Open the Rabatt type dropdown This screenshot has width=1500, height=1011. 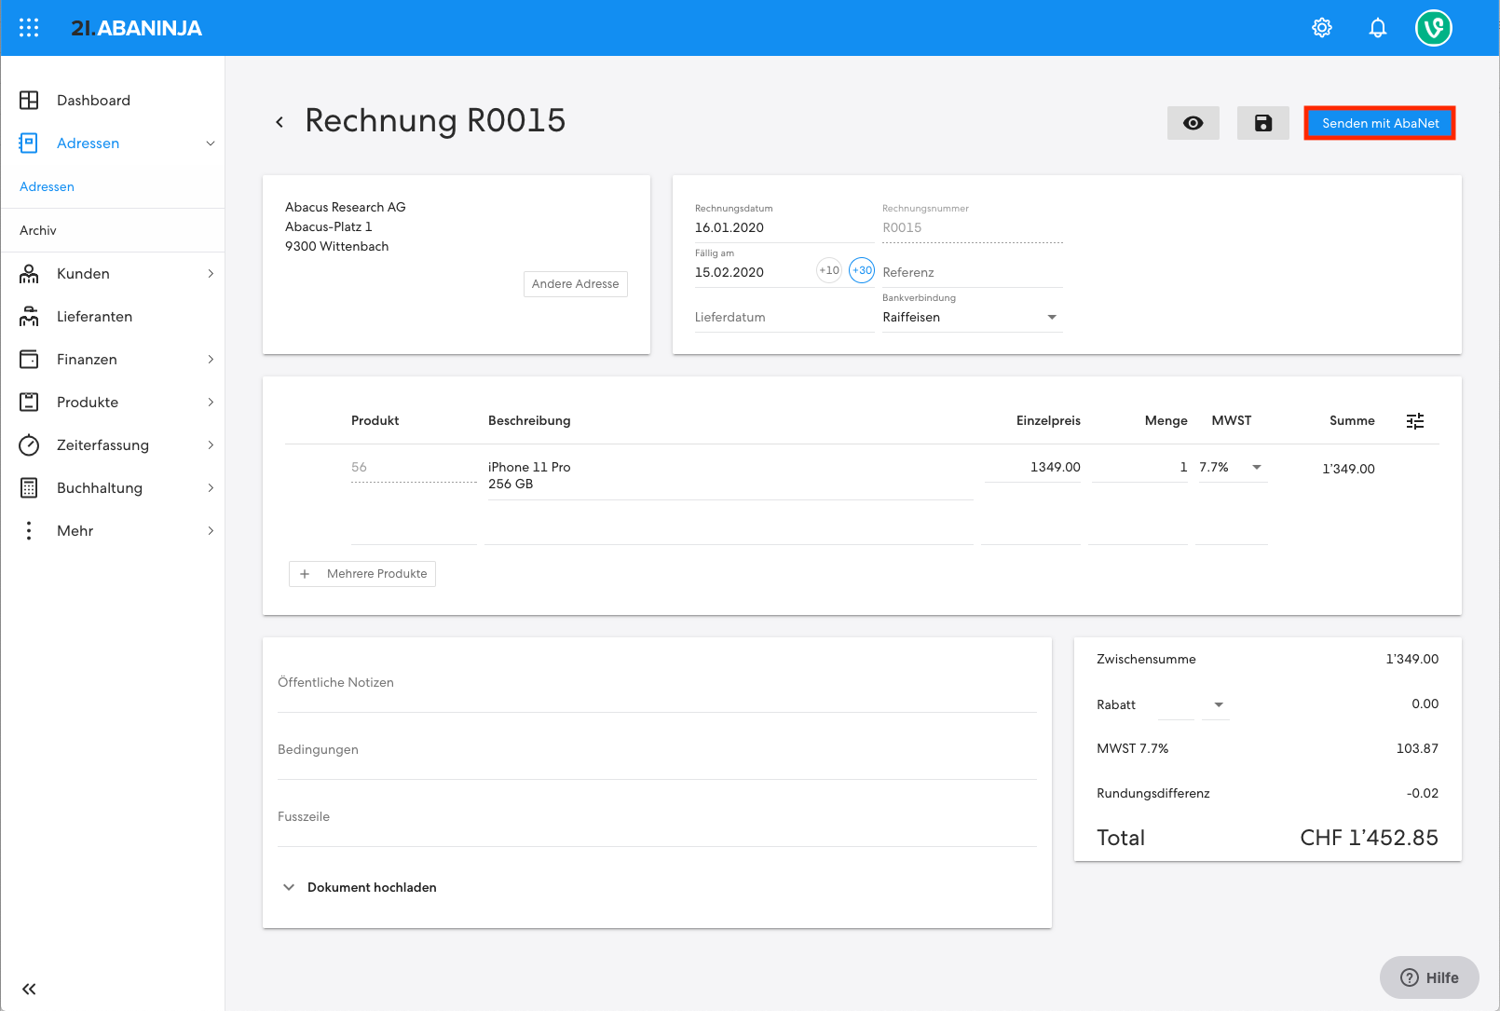(x=1218, y=704)
